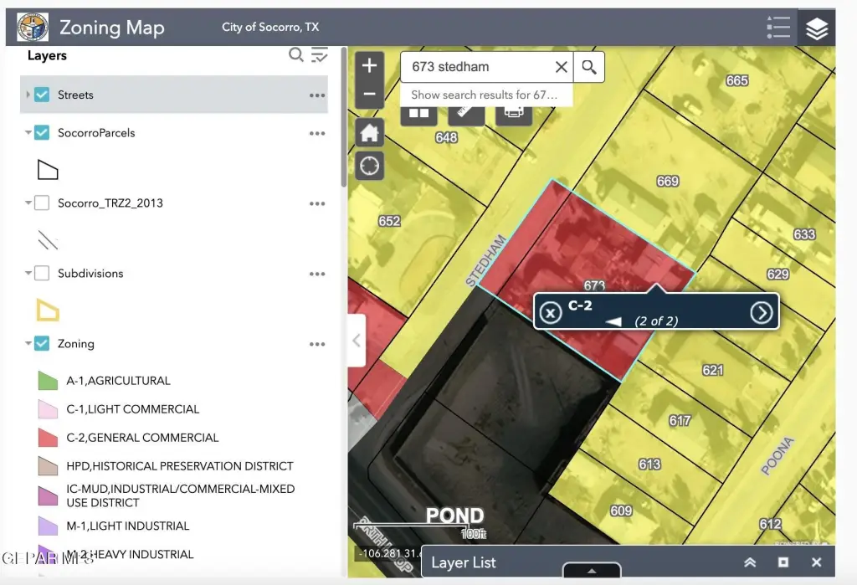Collapse the Zoning layer legend

[x=28, y=344]
